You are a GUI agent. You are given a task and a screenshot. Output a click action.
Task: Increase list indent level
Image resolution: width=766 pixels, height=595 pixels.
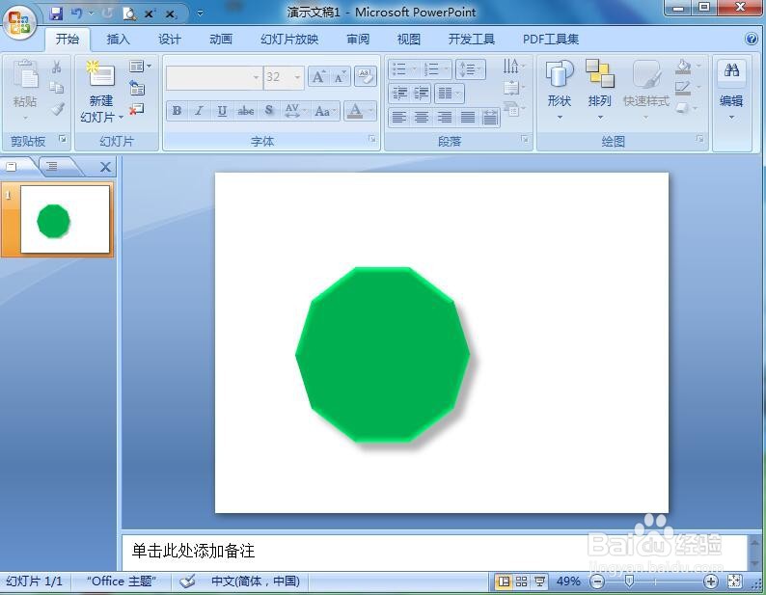click(421, 93)
